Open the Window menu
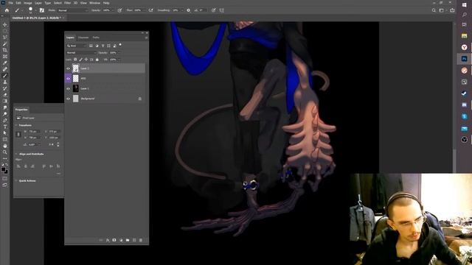This screenshot has width=472, height=265. point(94,3)
